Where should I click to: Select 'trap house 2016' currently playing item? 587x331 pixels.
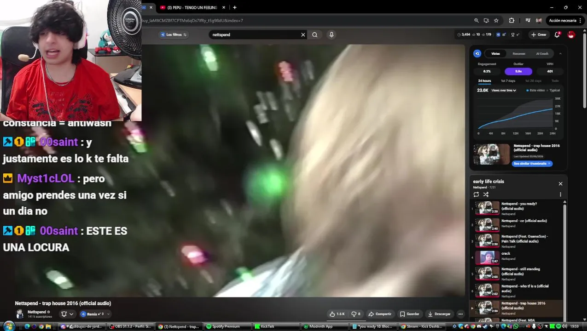click(517, 308)
